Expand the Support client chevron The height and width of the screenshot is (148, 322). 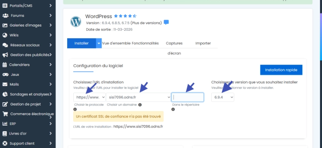(x=51, y=143)
